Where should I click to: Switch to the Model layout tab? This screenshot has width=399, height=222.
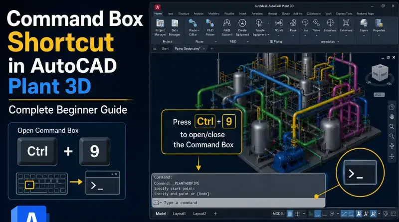[161, 214]
